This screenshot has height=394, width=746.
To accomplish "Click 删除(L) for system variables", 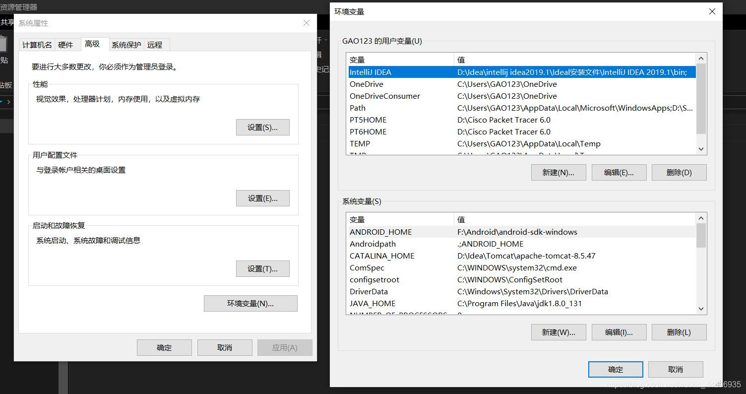I will [679, 332].
